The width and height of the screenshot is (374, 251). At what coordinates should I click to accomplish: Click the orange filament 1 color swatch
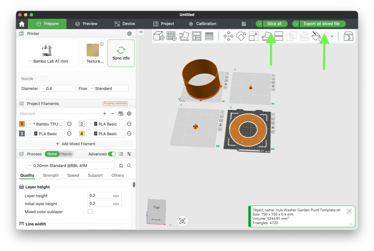coord(21,124)
